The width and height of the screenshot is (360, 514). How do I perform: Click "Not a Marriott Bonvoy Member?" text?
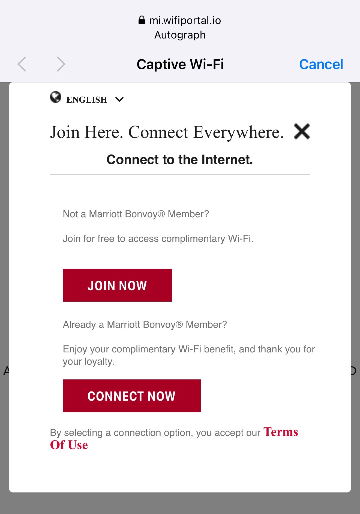pyautogui.click(x=136, y=214)
